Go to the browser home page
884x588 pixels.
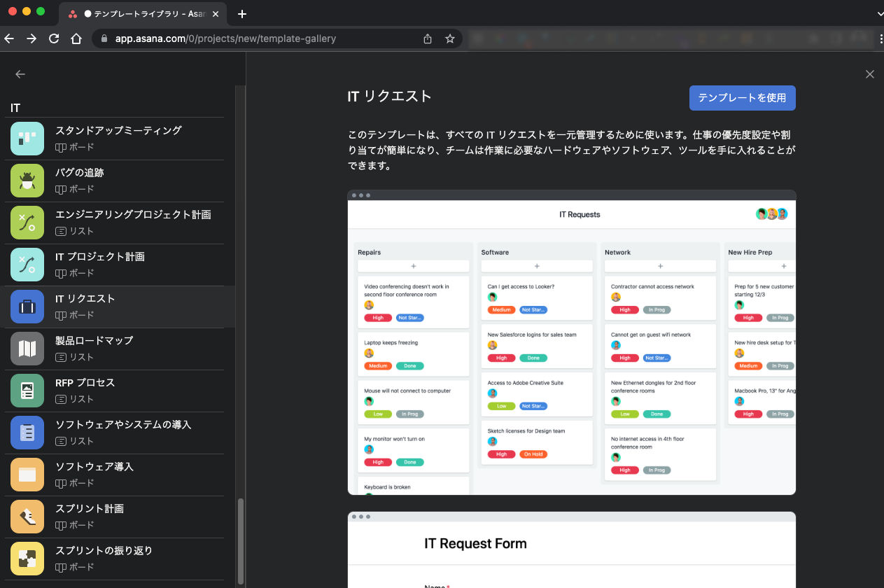click(76, 38)
